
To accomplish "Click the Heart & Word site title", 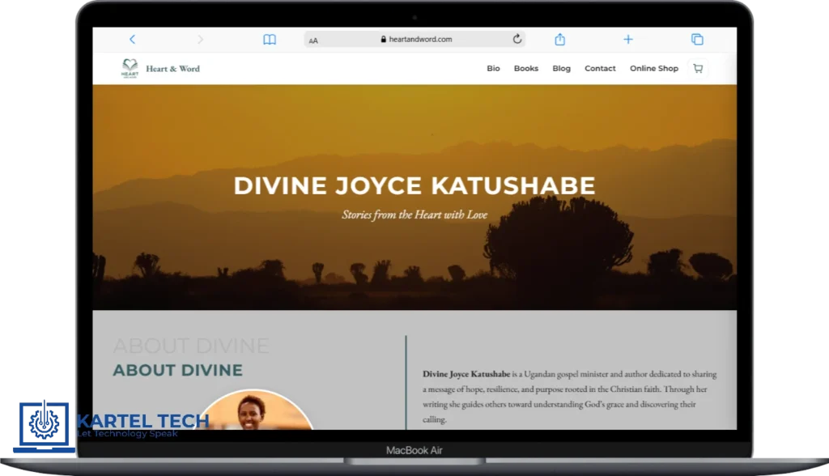I will click(172, 69).
